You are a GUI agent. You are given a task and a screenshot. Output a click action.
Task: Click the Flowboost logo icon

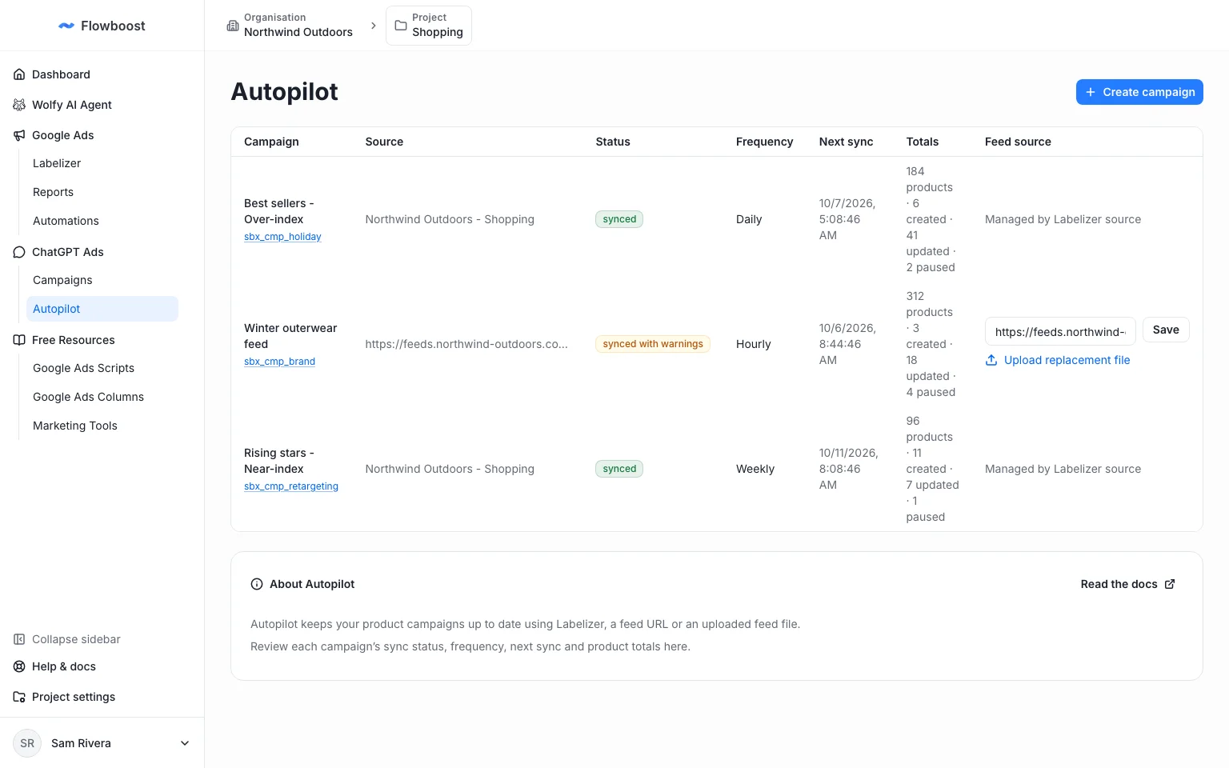point(66,26)
